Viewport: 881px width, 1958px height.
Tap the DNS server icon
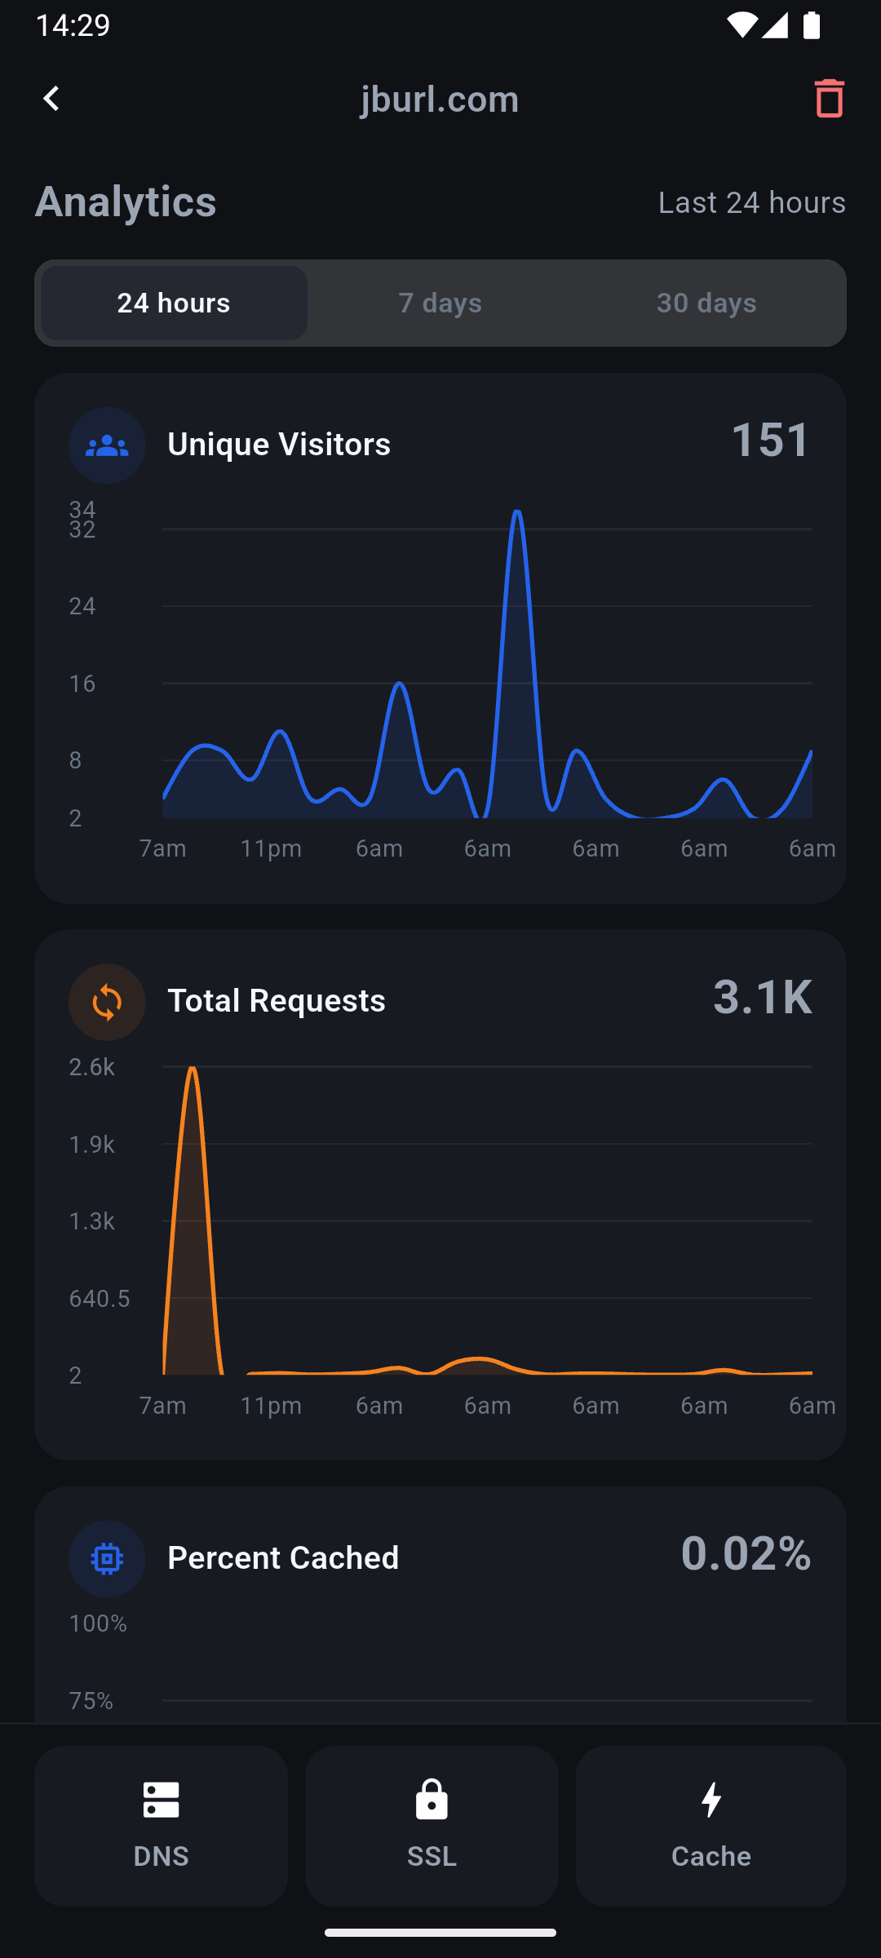click(x=161, y=1800)
